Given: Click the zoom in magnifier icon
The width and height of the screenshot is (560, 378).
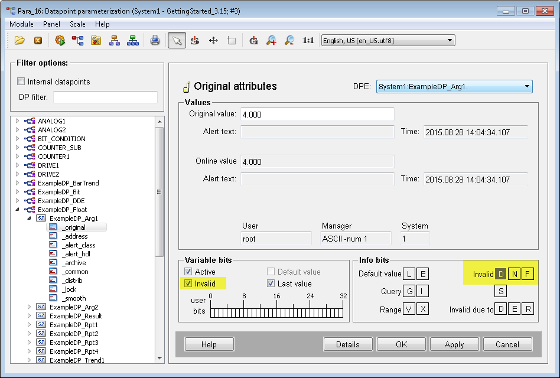Looking at the screenshot, I should (271, 41).
